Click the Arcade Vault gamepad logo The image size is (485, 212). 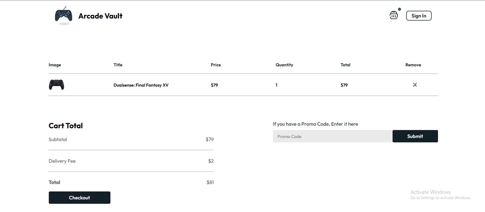click(63, 15)
